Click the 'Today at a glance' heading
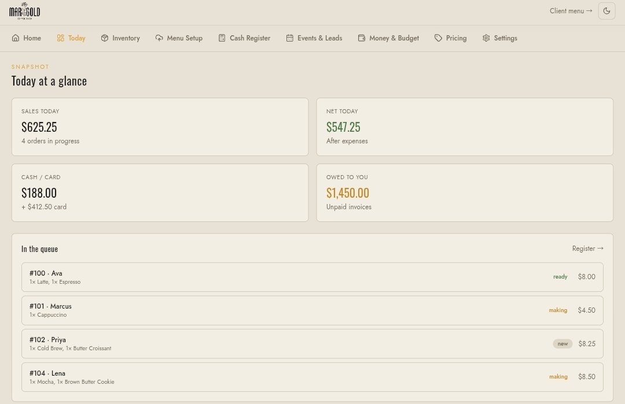 49,81
